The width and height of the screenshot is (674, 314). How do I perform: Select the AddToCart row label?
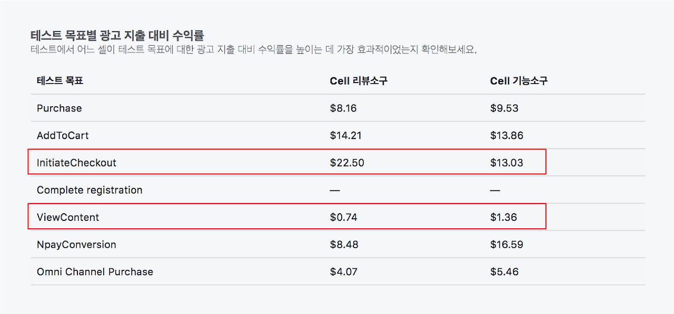(63, 136)
